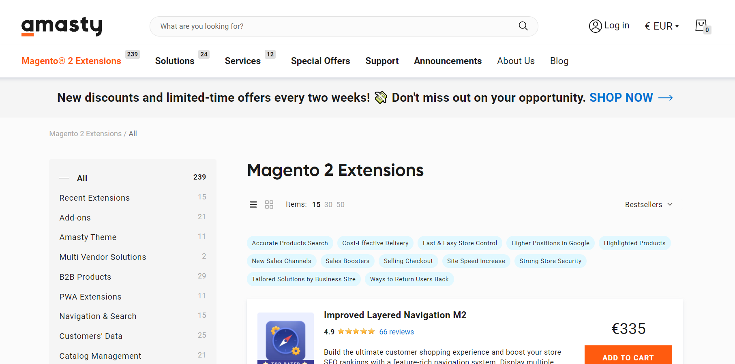This screenshot has height=364, width=735.
Task: Switch to grid view icon
Action: tap(269, 205)
